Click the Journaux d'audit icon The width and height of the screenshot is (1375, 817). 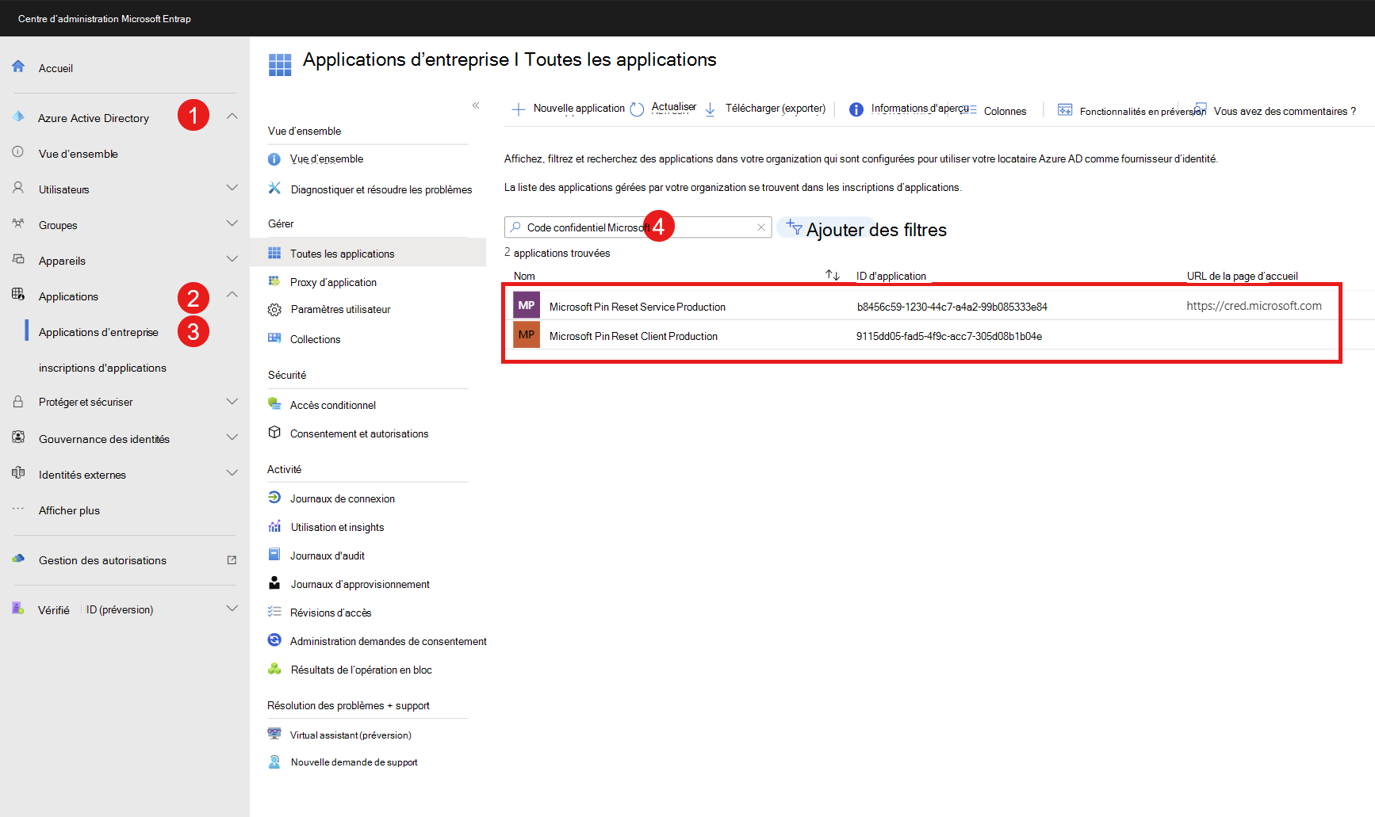[x=274, y=555]
